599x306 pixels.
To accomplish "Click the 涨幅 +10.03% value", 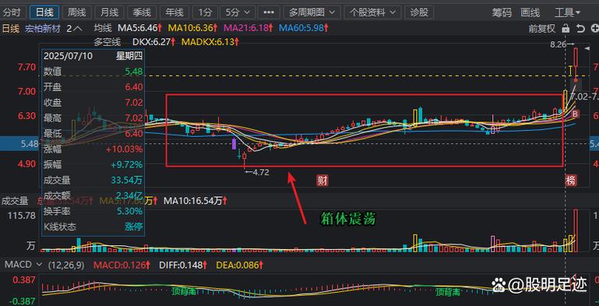I will (x=125, y=149).
